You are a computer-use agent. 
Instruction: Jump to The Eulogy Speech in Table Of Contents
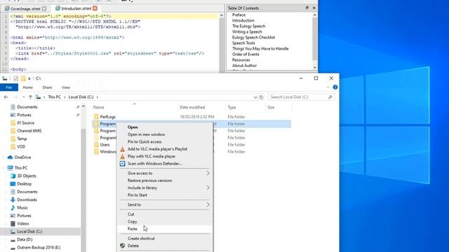(249, 26)
